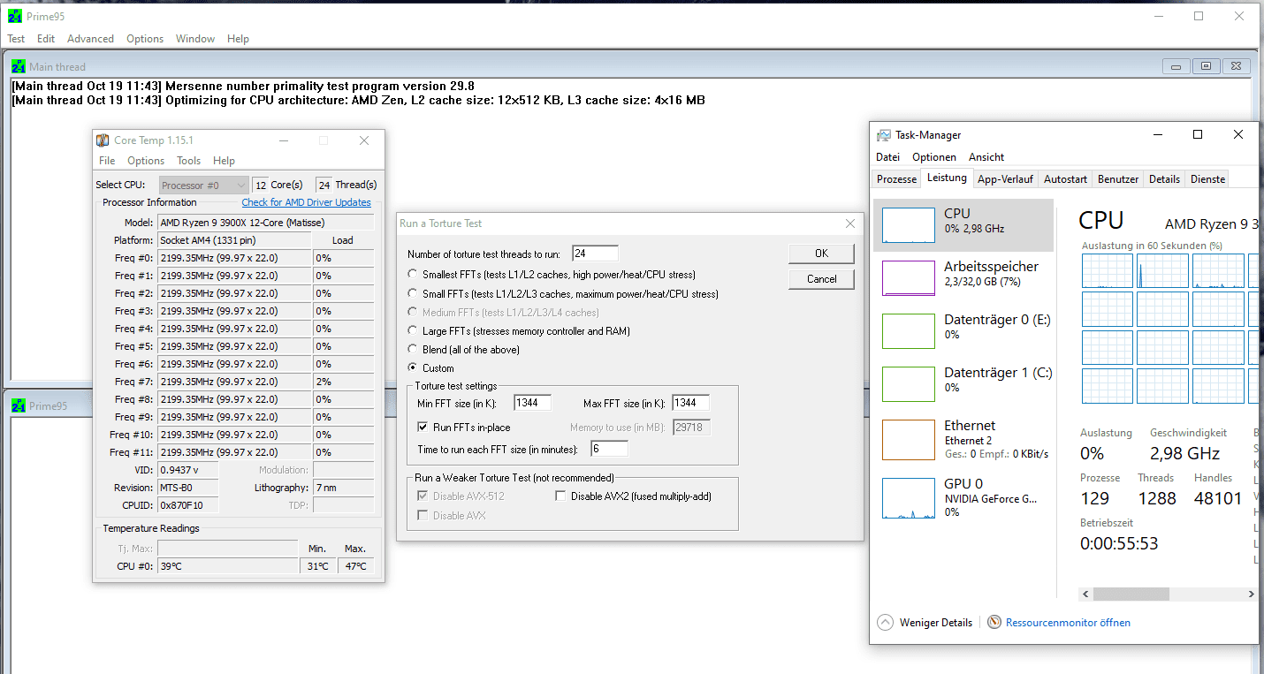Toggle Run FFTs in-place checkbox
The image size is (1264, 674).
[423, 427]
